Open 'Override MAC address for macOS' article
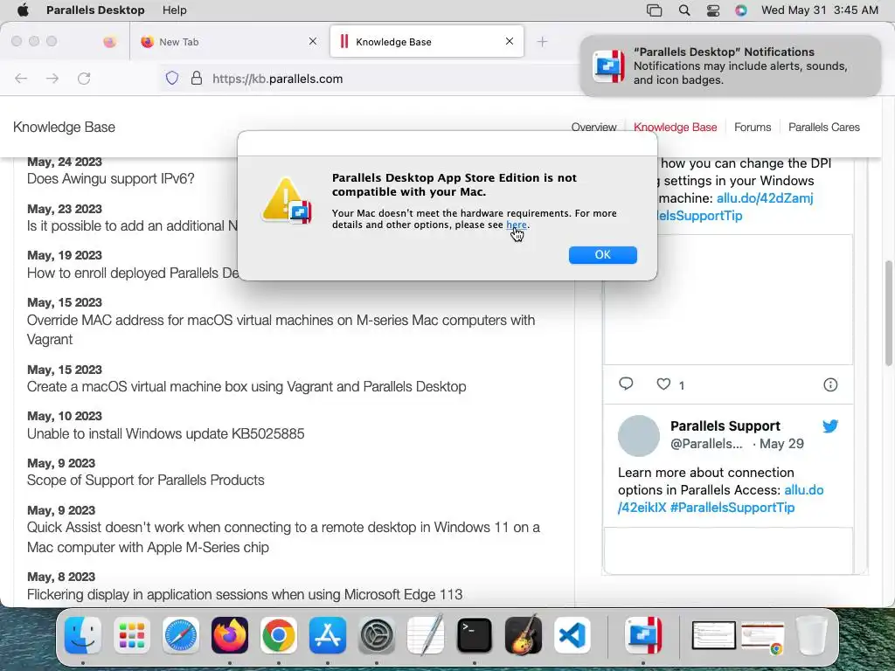Screen dimensions: 895x671 coord(281,329)
